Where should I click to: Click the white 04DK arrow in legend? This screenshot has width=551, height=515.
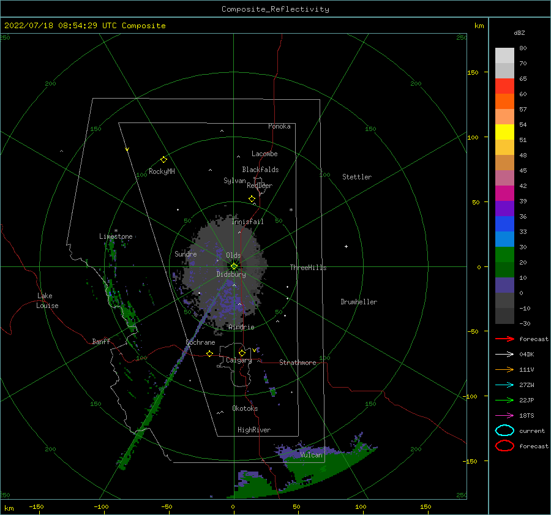point(504,354)
